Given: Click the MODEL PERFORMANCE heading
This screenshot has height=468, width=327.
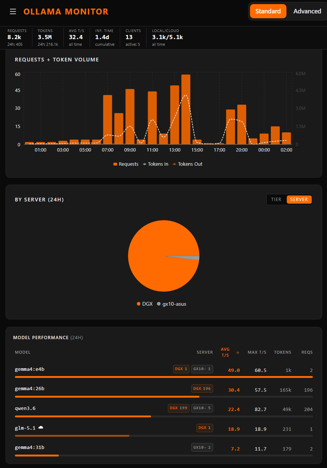Looking at the screenshot, I should tap(41, 338).
